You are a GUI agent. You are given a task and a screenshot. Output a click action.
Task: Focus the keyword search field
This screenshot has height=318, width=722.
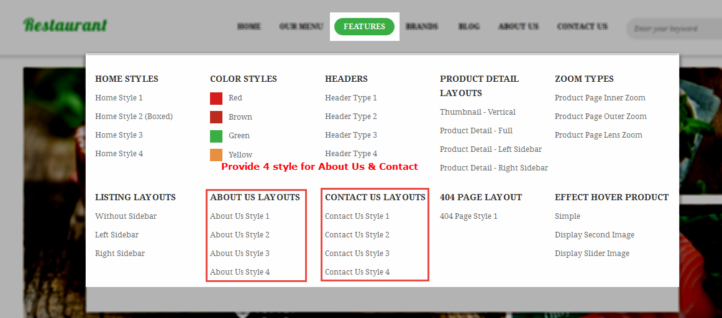pyautogui.click(x=674, y=29)
